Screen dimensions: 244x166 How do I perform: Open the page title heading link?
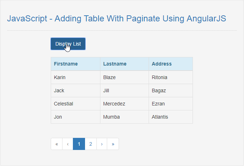click(116, 19)
